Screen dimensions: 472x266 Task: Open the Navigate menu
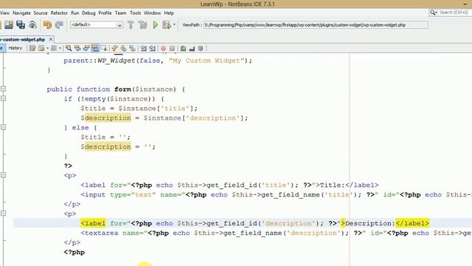coord(21,13)
